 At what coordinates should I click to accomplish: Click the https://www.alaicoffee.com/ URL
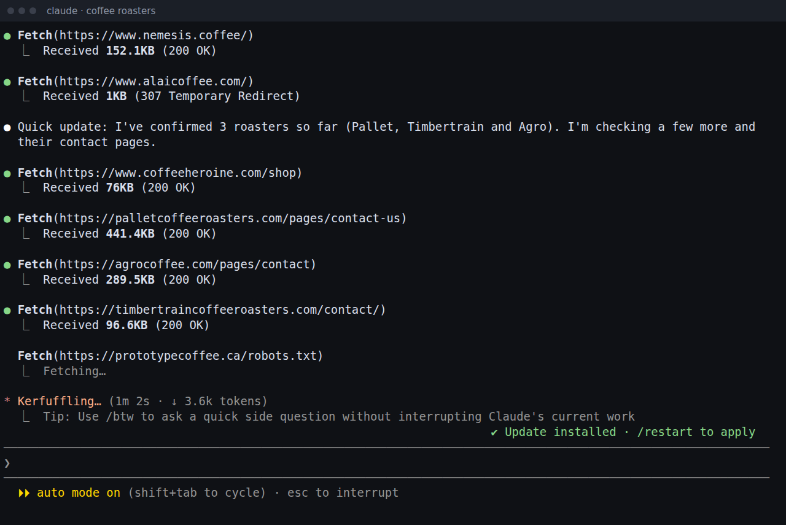point(153,82)
